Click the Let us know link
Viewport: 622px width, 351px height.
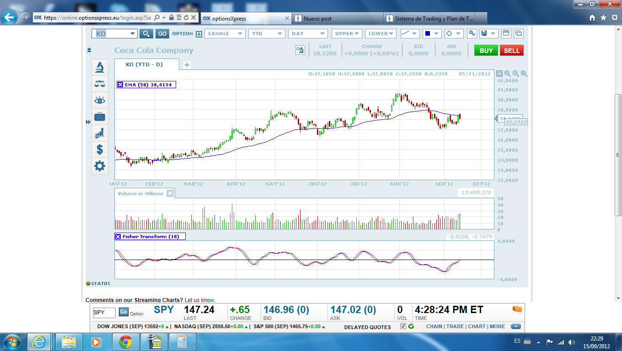pyautogui.click(x=200, y=300)
